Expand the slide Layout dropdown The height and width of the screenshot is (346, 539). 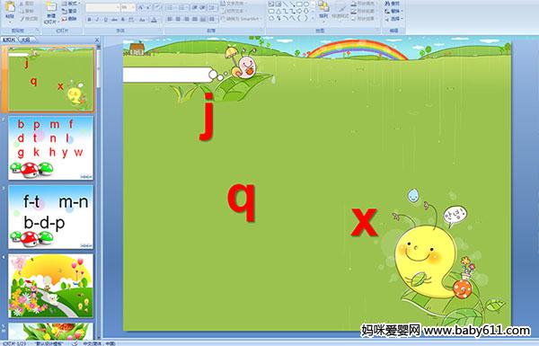[x=71, y=4]
